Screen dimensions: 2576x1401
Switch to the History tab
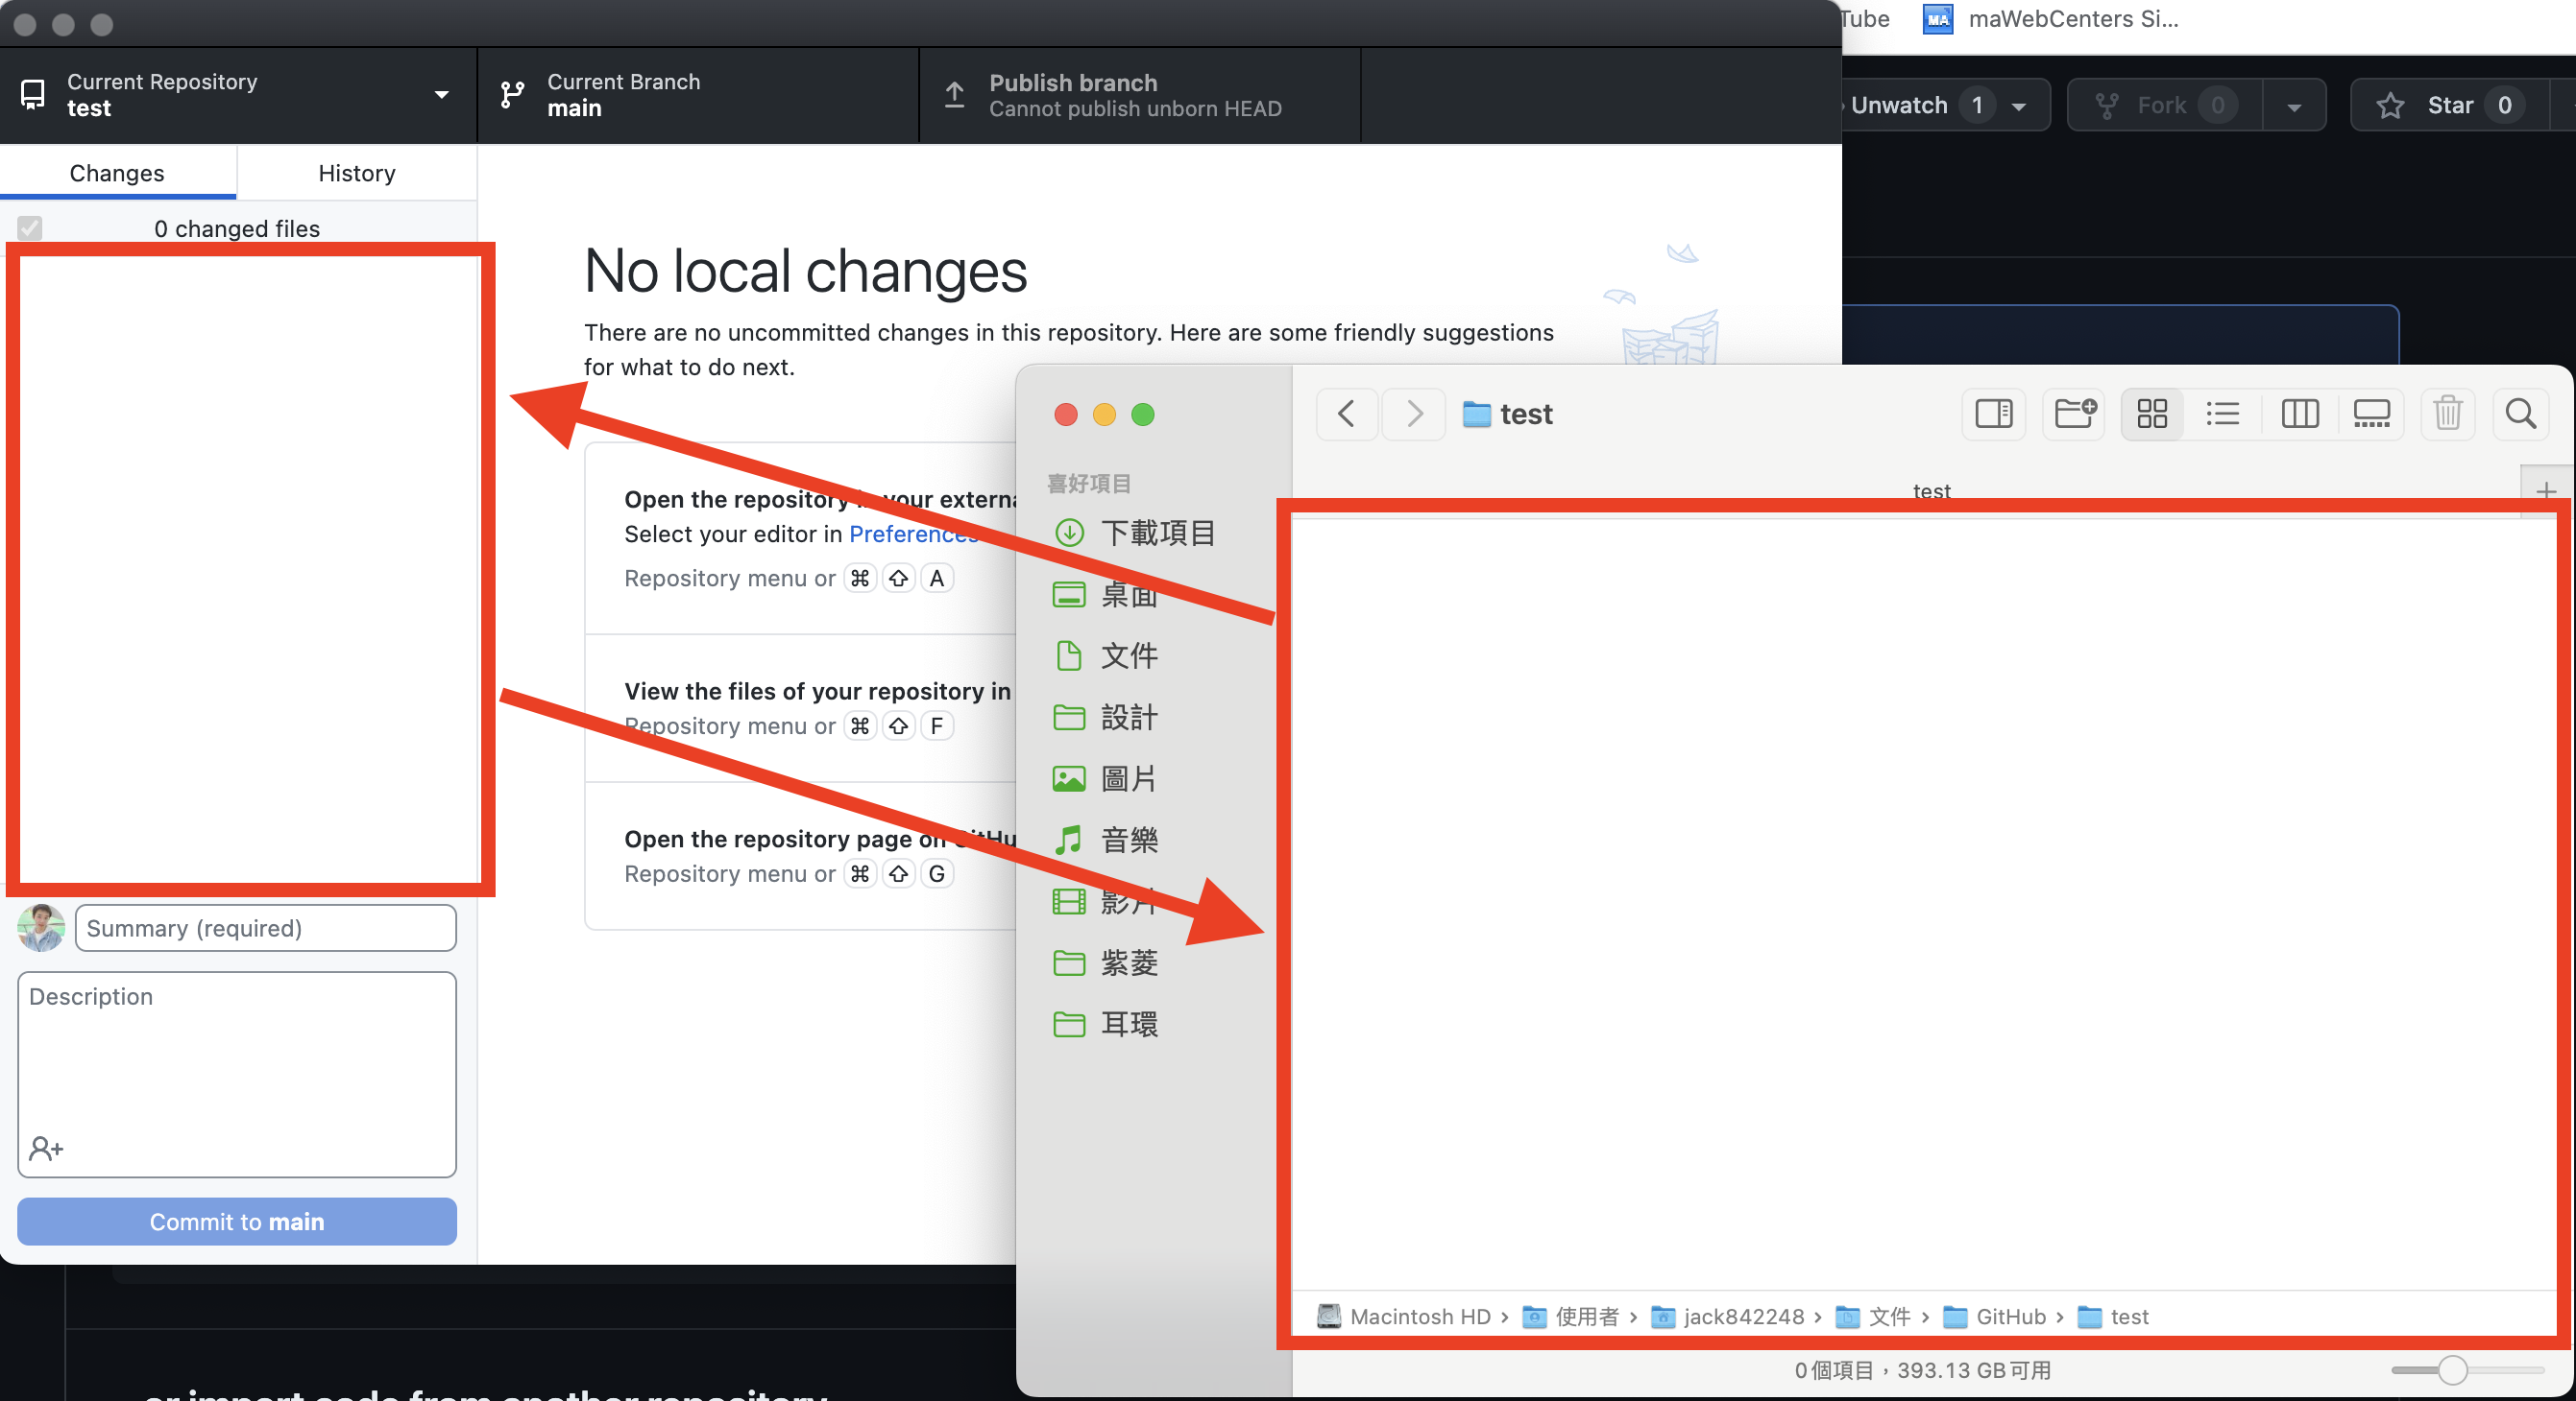[x=357, y=173]
